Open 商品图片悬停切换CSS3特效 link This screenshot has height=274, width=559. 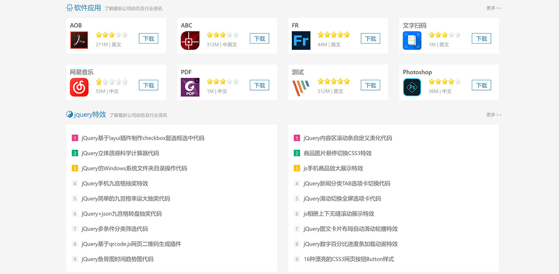pos(338,153)
